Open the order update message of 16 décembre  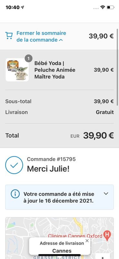click(59, 197)
